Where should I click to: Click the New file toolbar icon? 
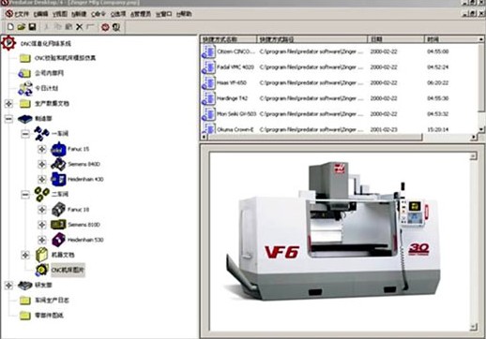pyautogui.click(x=10, y=27)
